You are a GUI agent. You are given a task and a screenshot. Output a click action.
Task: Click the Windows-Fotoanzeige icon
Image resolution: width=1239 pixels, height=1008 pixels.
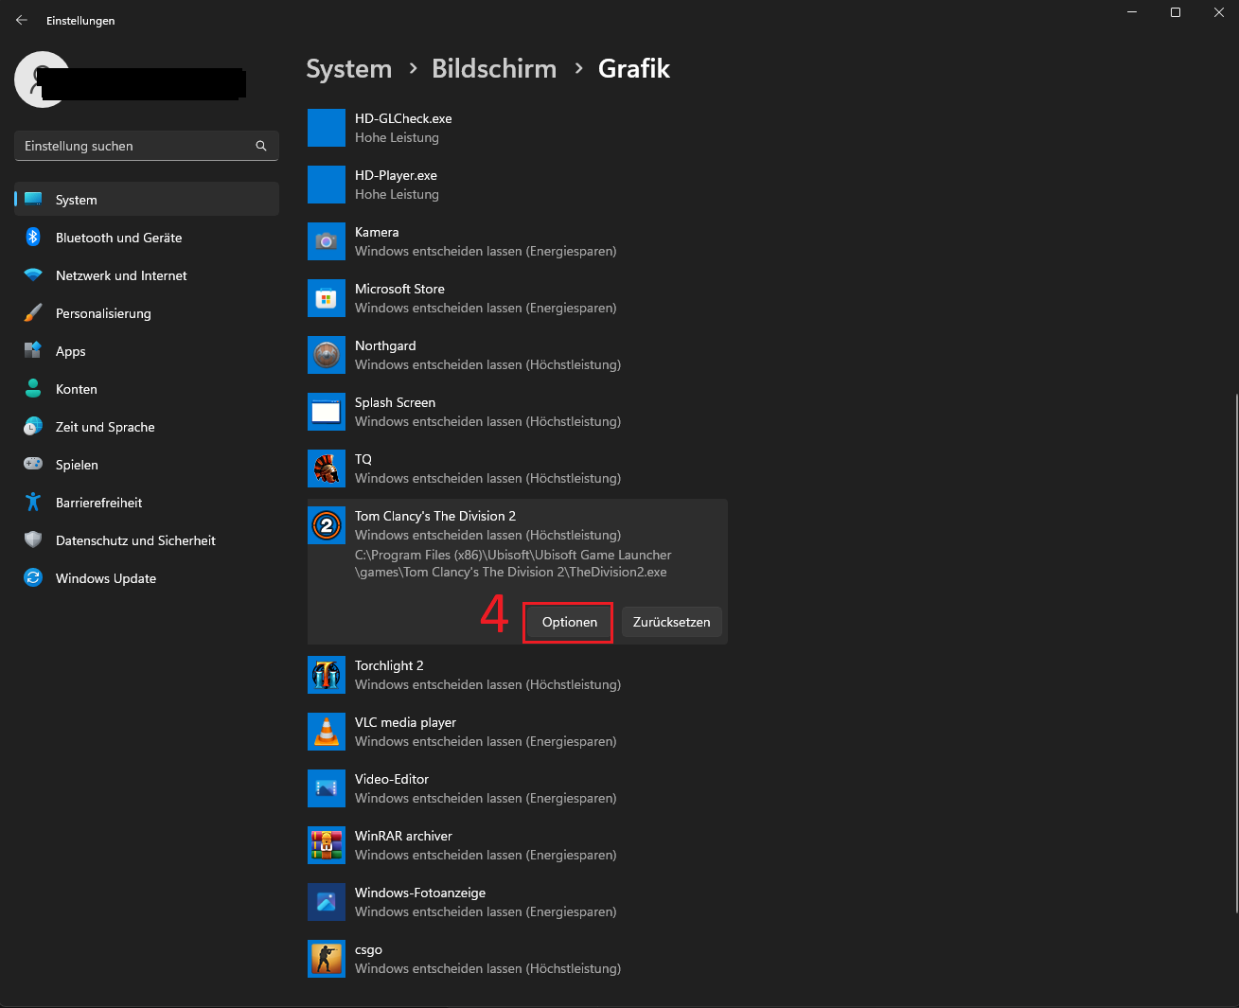327,902
